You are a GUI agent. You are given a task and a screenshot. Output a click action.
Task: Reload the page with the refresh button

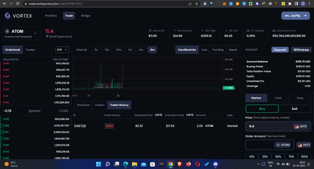[x=18, y=4]
